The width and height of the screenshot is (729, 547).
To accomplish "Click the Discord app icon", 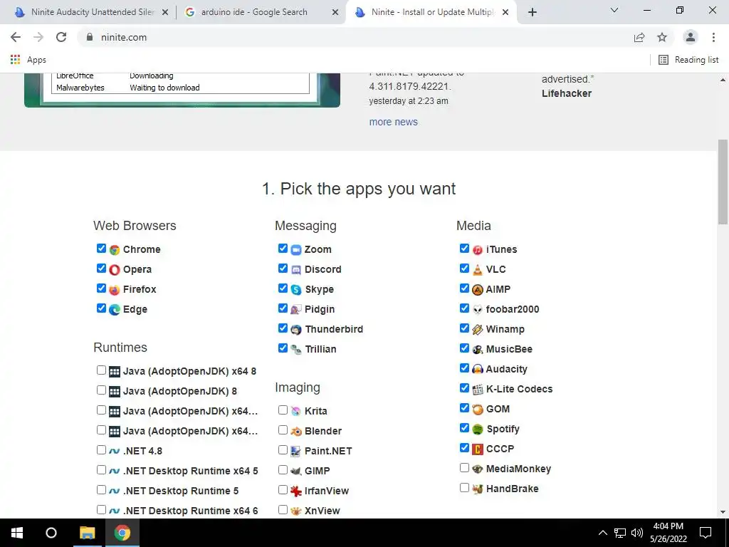I will coord(296,270).
